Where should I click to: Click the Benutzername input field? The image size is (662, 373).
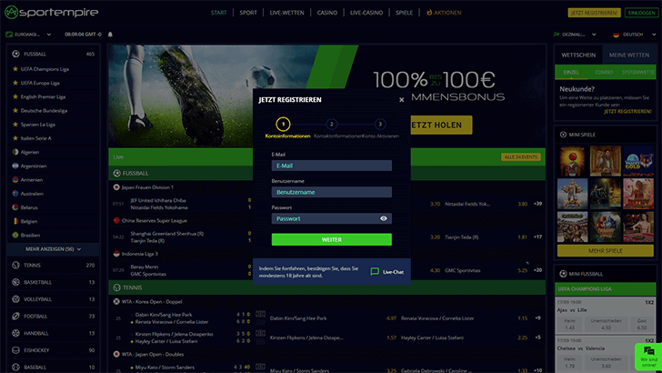pos(331,192)
